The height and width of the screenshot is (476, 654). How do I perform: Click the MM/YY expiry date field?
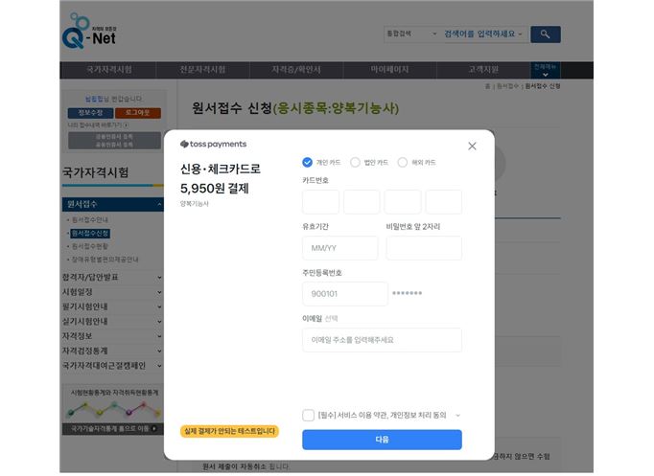[340, 248]
